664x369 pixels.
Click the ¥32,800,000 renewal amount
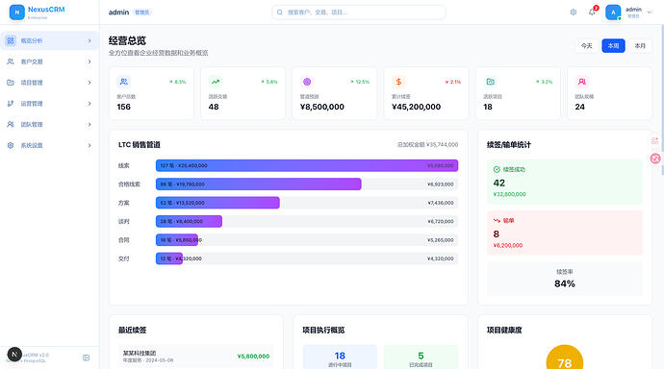(x=509, y=194)
